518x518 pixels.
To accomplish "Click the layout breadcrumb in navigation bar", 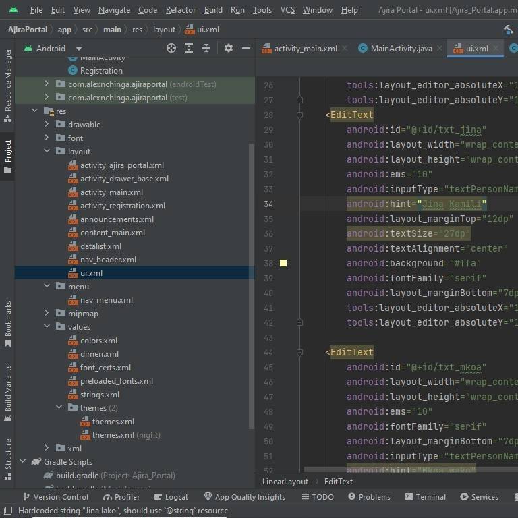I will coord(164,30).
